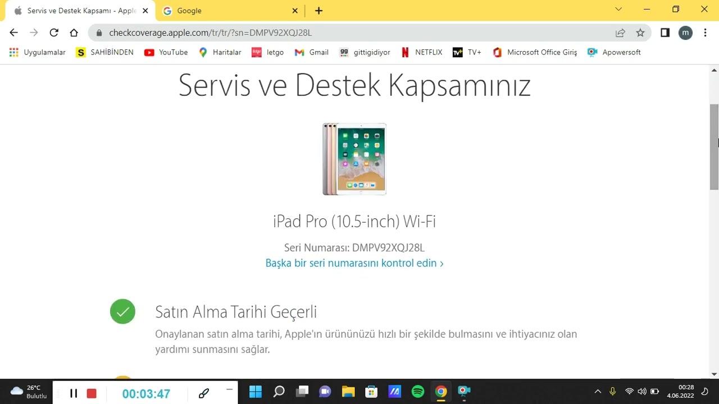Screen dimensions: 719x404
Task: Open Microsoft Store from taskbar
Action: tap(371, 391)
